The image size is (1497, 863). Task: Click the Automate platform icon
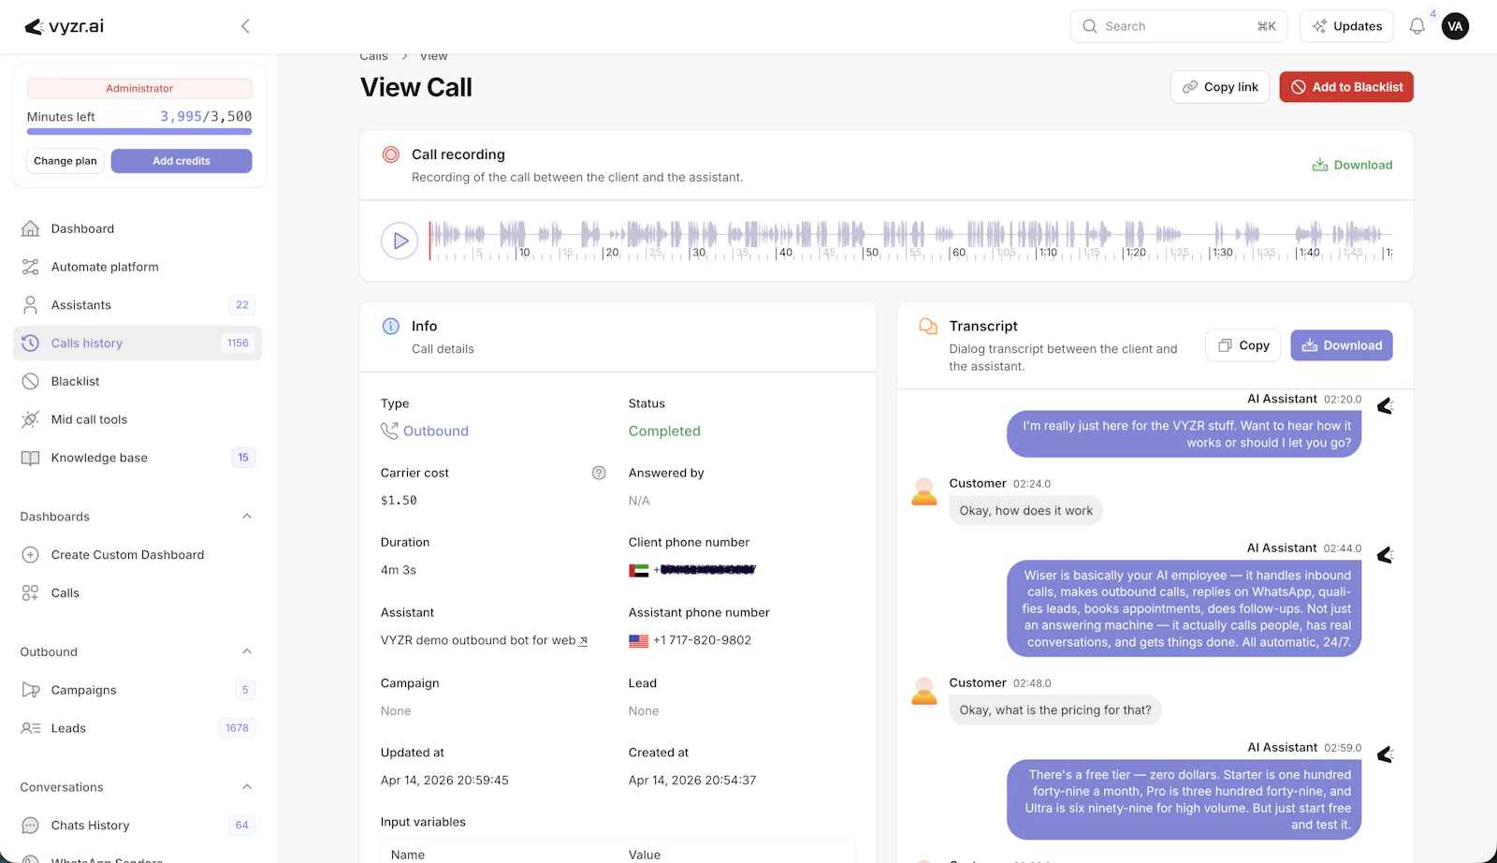coord(30,267)
